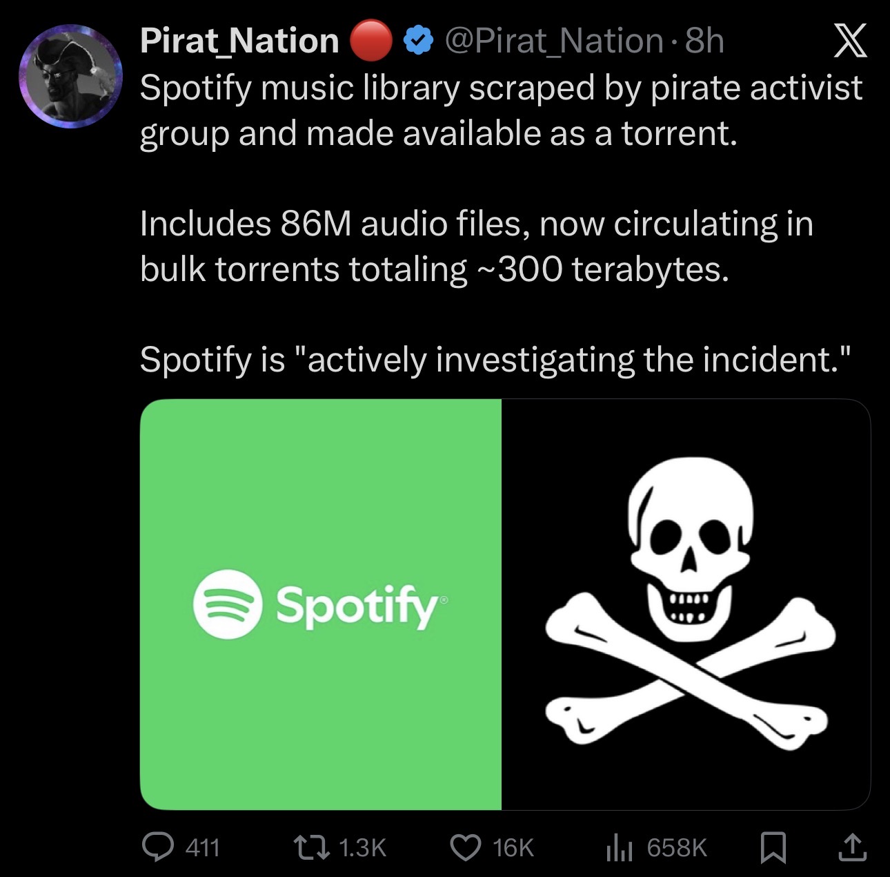Screen dimensions: 890x877
Task: Click the X logo at top right
Action: [850, 41]
